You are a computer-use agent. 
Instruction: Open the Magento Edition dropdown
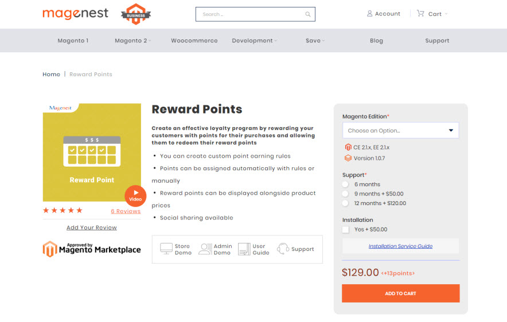[x=400, y=131]
